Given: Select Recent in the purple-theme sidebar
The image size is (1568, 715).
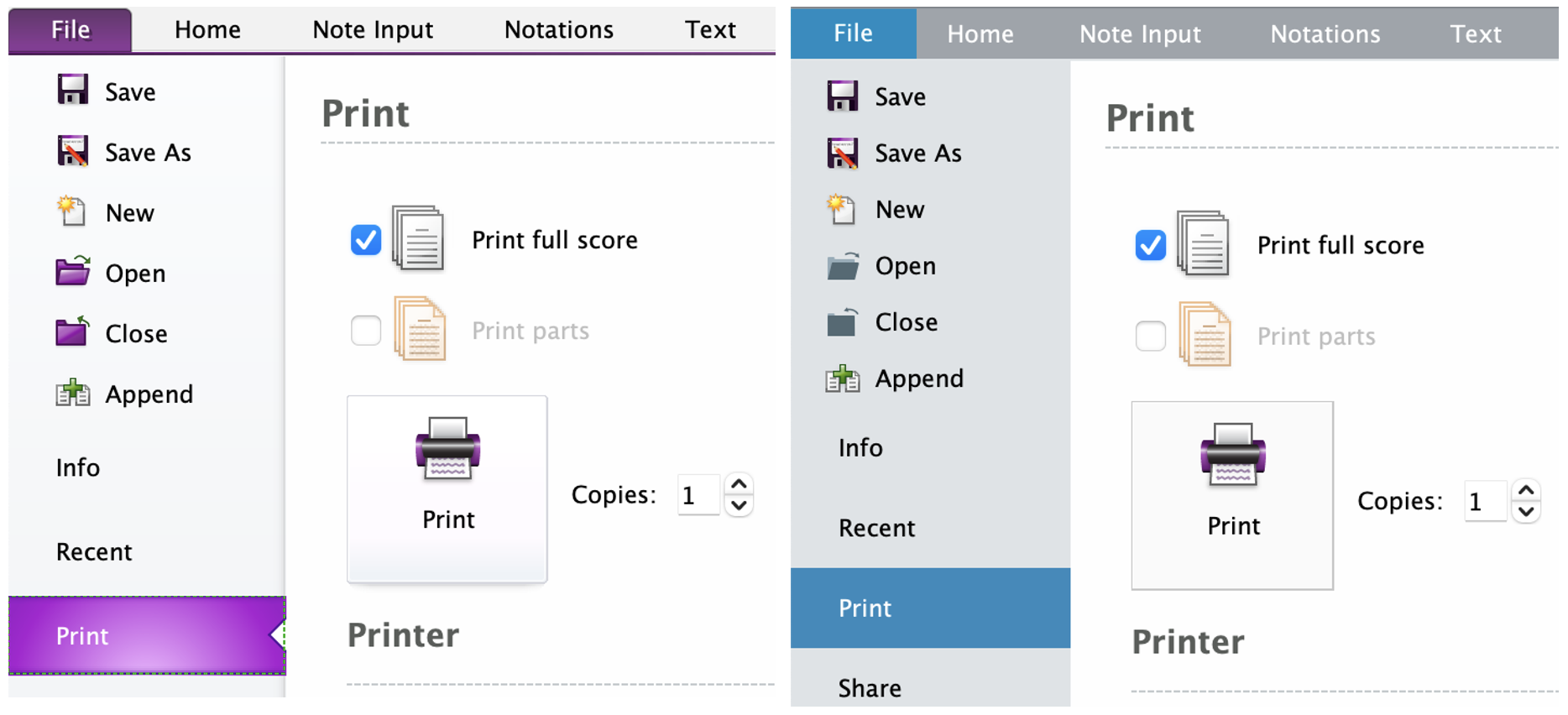Looking at the screenshot, I should tap(94, 552).
